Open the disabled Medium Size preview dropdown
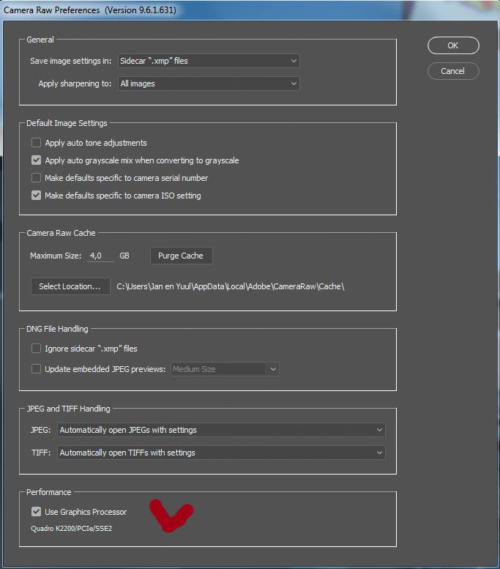This screenshot has height=569, width=500. pos(225,369)
